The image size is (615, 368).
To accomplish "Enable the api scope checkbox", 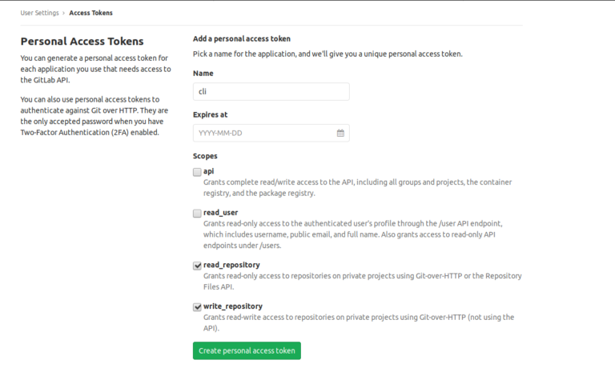I will pos(197,172).
